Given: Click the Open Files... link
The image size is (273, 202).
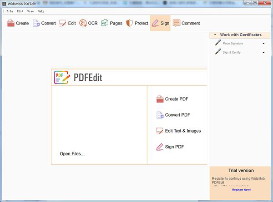Looking at the screenshot, I should tap(72, 154).
